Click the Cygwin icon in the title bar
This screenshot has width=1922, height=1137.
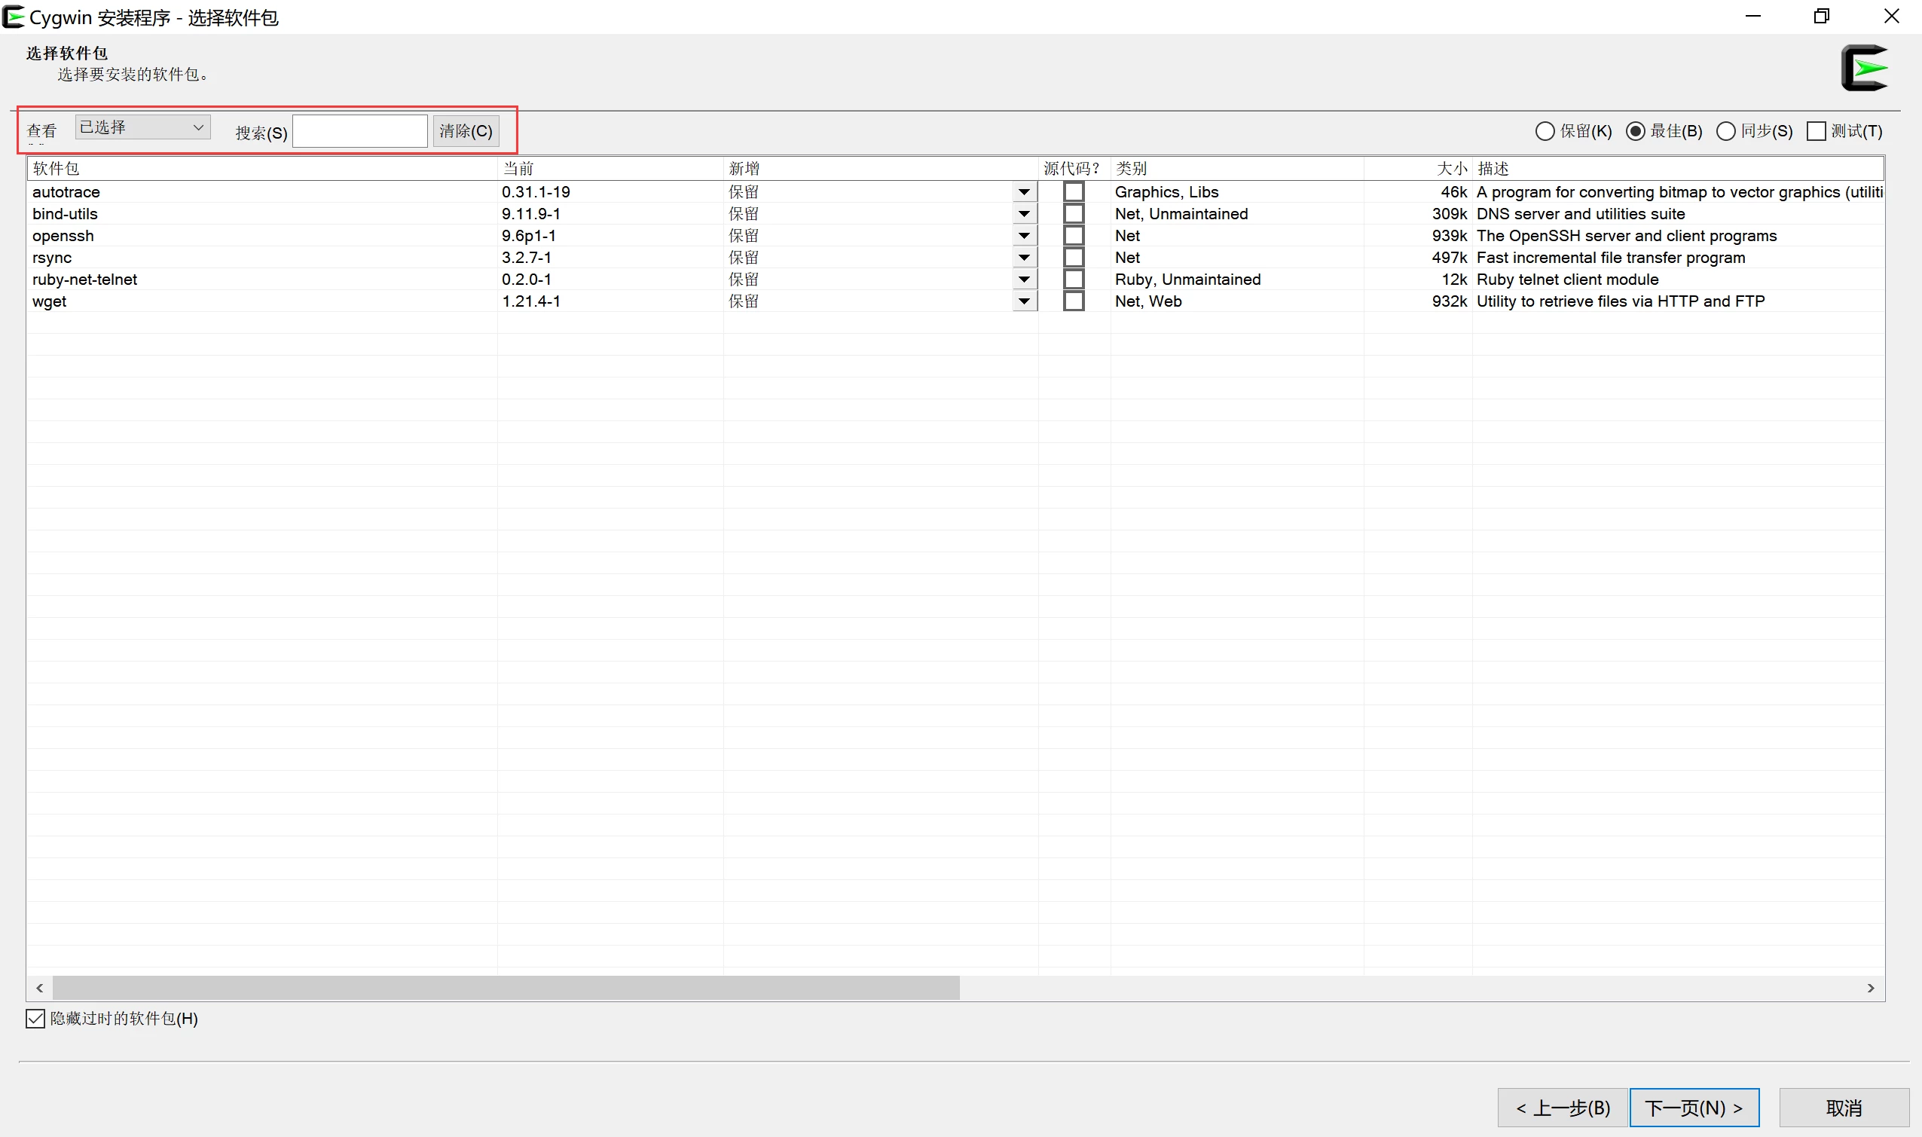(13, 16)
